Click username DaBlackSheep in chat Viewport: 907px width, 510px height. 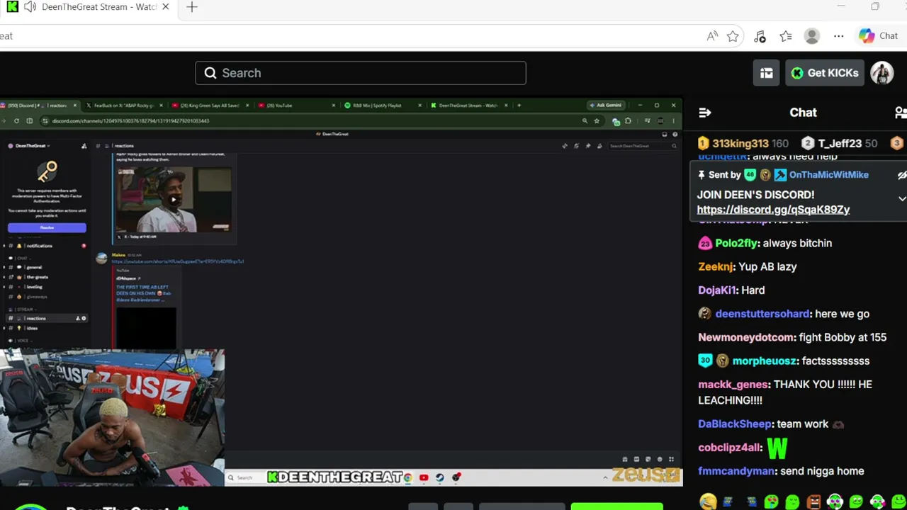(x=734, y=424)
